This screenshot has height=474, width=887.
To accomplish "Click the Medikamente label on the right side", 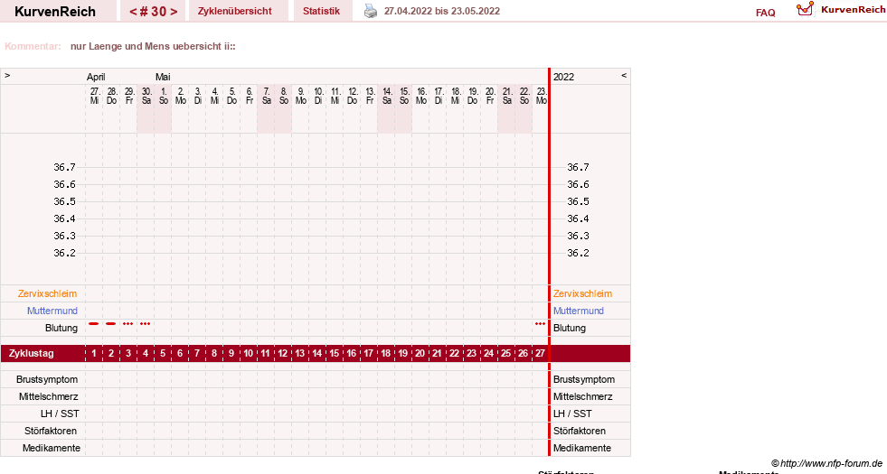I will coord(582,448).
